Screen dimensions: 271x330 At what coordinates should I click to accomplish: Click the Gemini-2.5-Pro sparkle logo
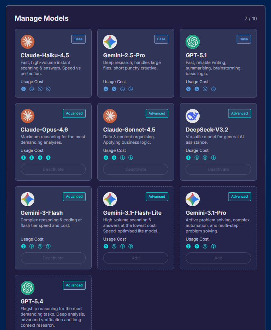tap(110, 42)
